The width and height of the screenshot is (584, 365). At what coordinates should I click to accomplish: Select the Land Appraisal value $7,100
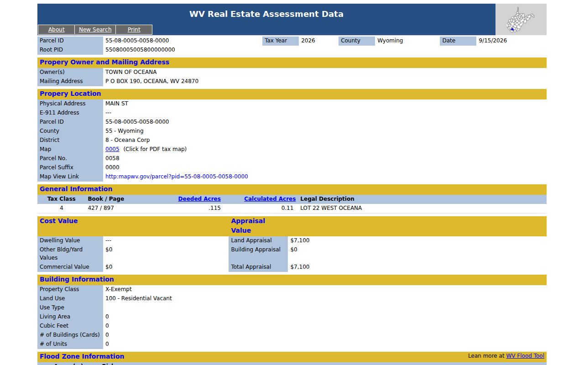click(300, 240)
